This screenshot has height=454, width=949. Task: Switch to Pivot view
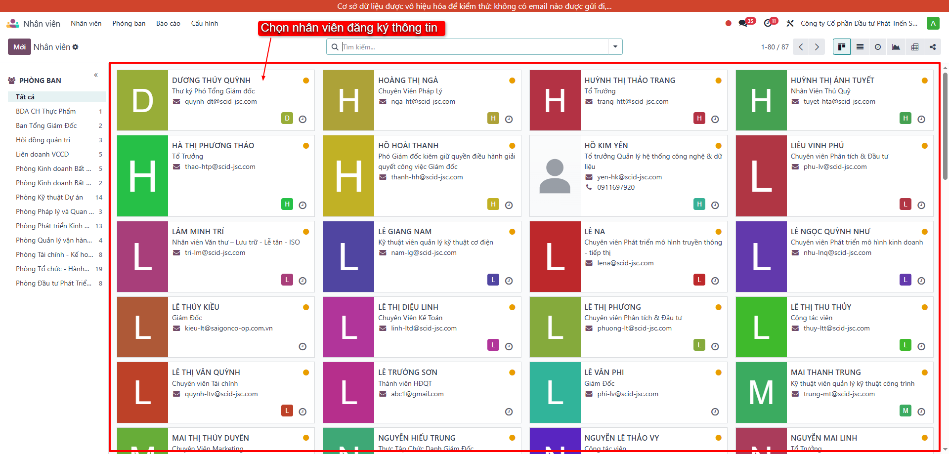click(x=915, y=47)
